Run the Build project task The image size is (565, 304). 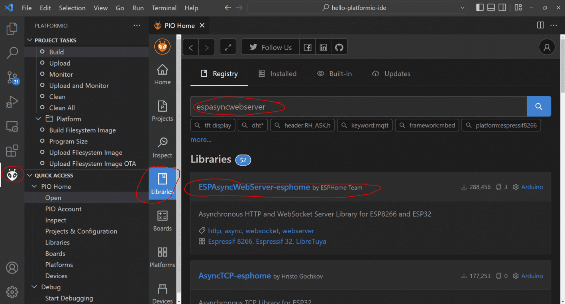57,52
